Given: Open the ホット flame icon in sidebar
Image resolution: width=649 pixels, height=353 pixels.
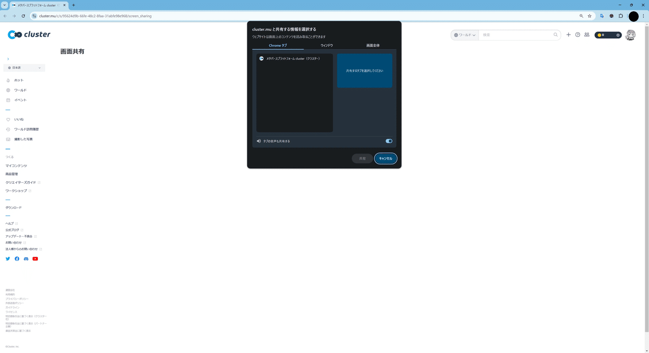Looking at the screenshot, I should tap(8, 80).
